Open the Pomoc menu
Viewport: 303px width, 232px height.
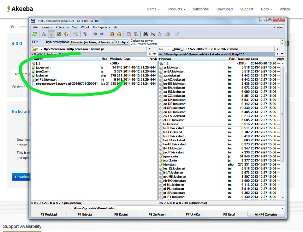[278, 27]
